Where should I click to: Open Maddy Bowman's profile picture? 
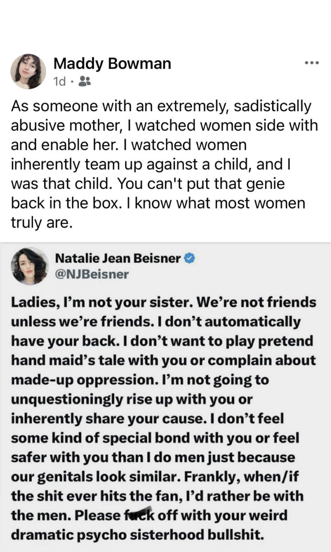point(28,71)
